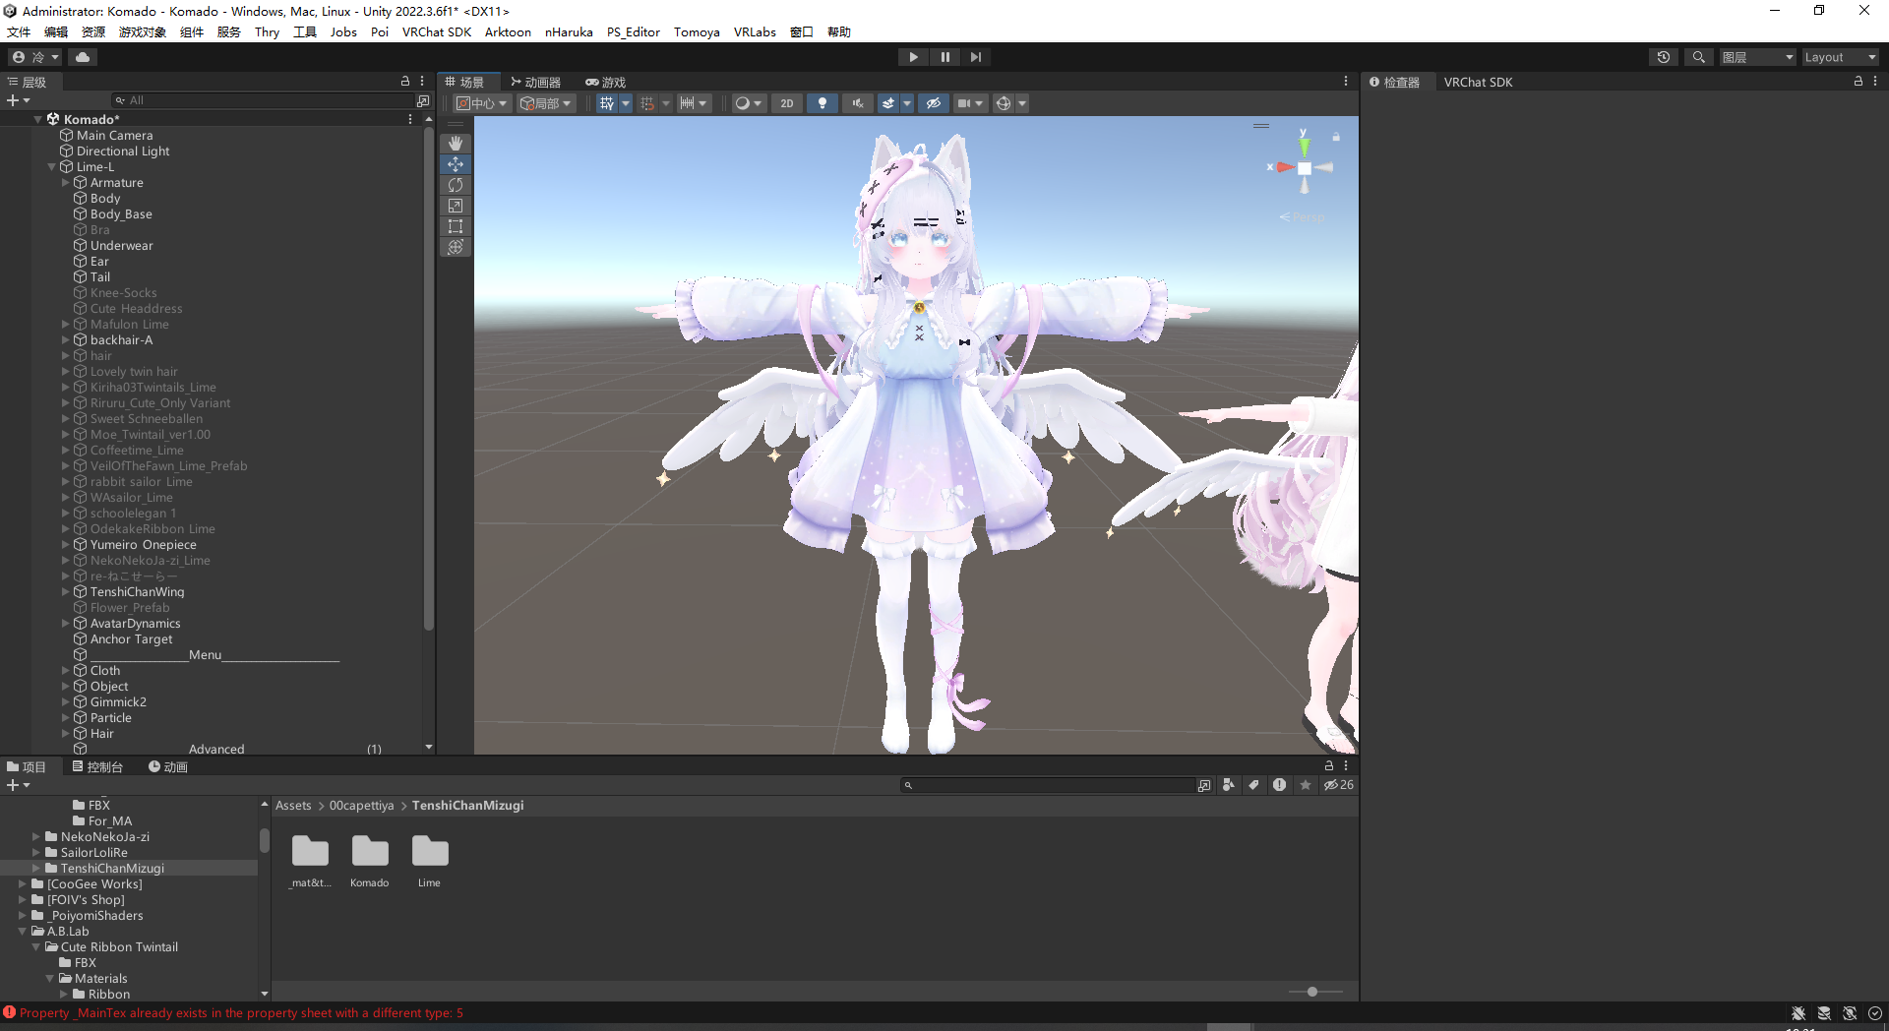Select the Rect transform tool

[456, 226]
